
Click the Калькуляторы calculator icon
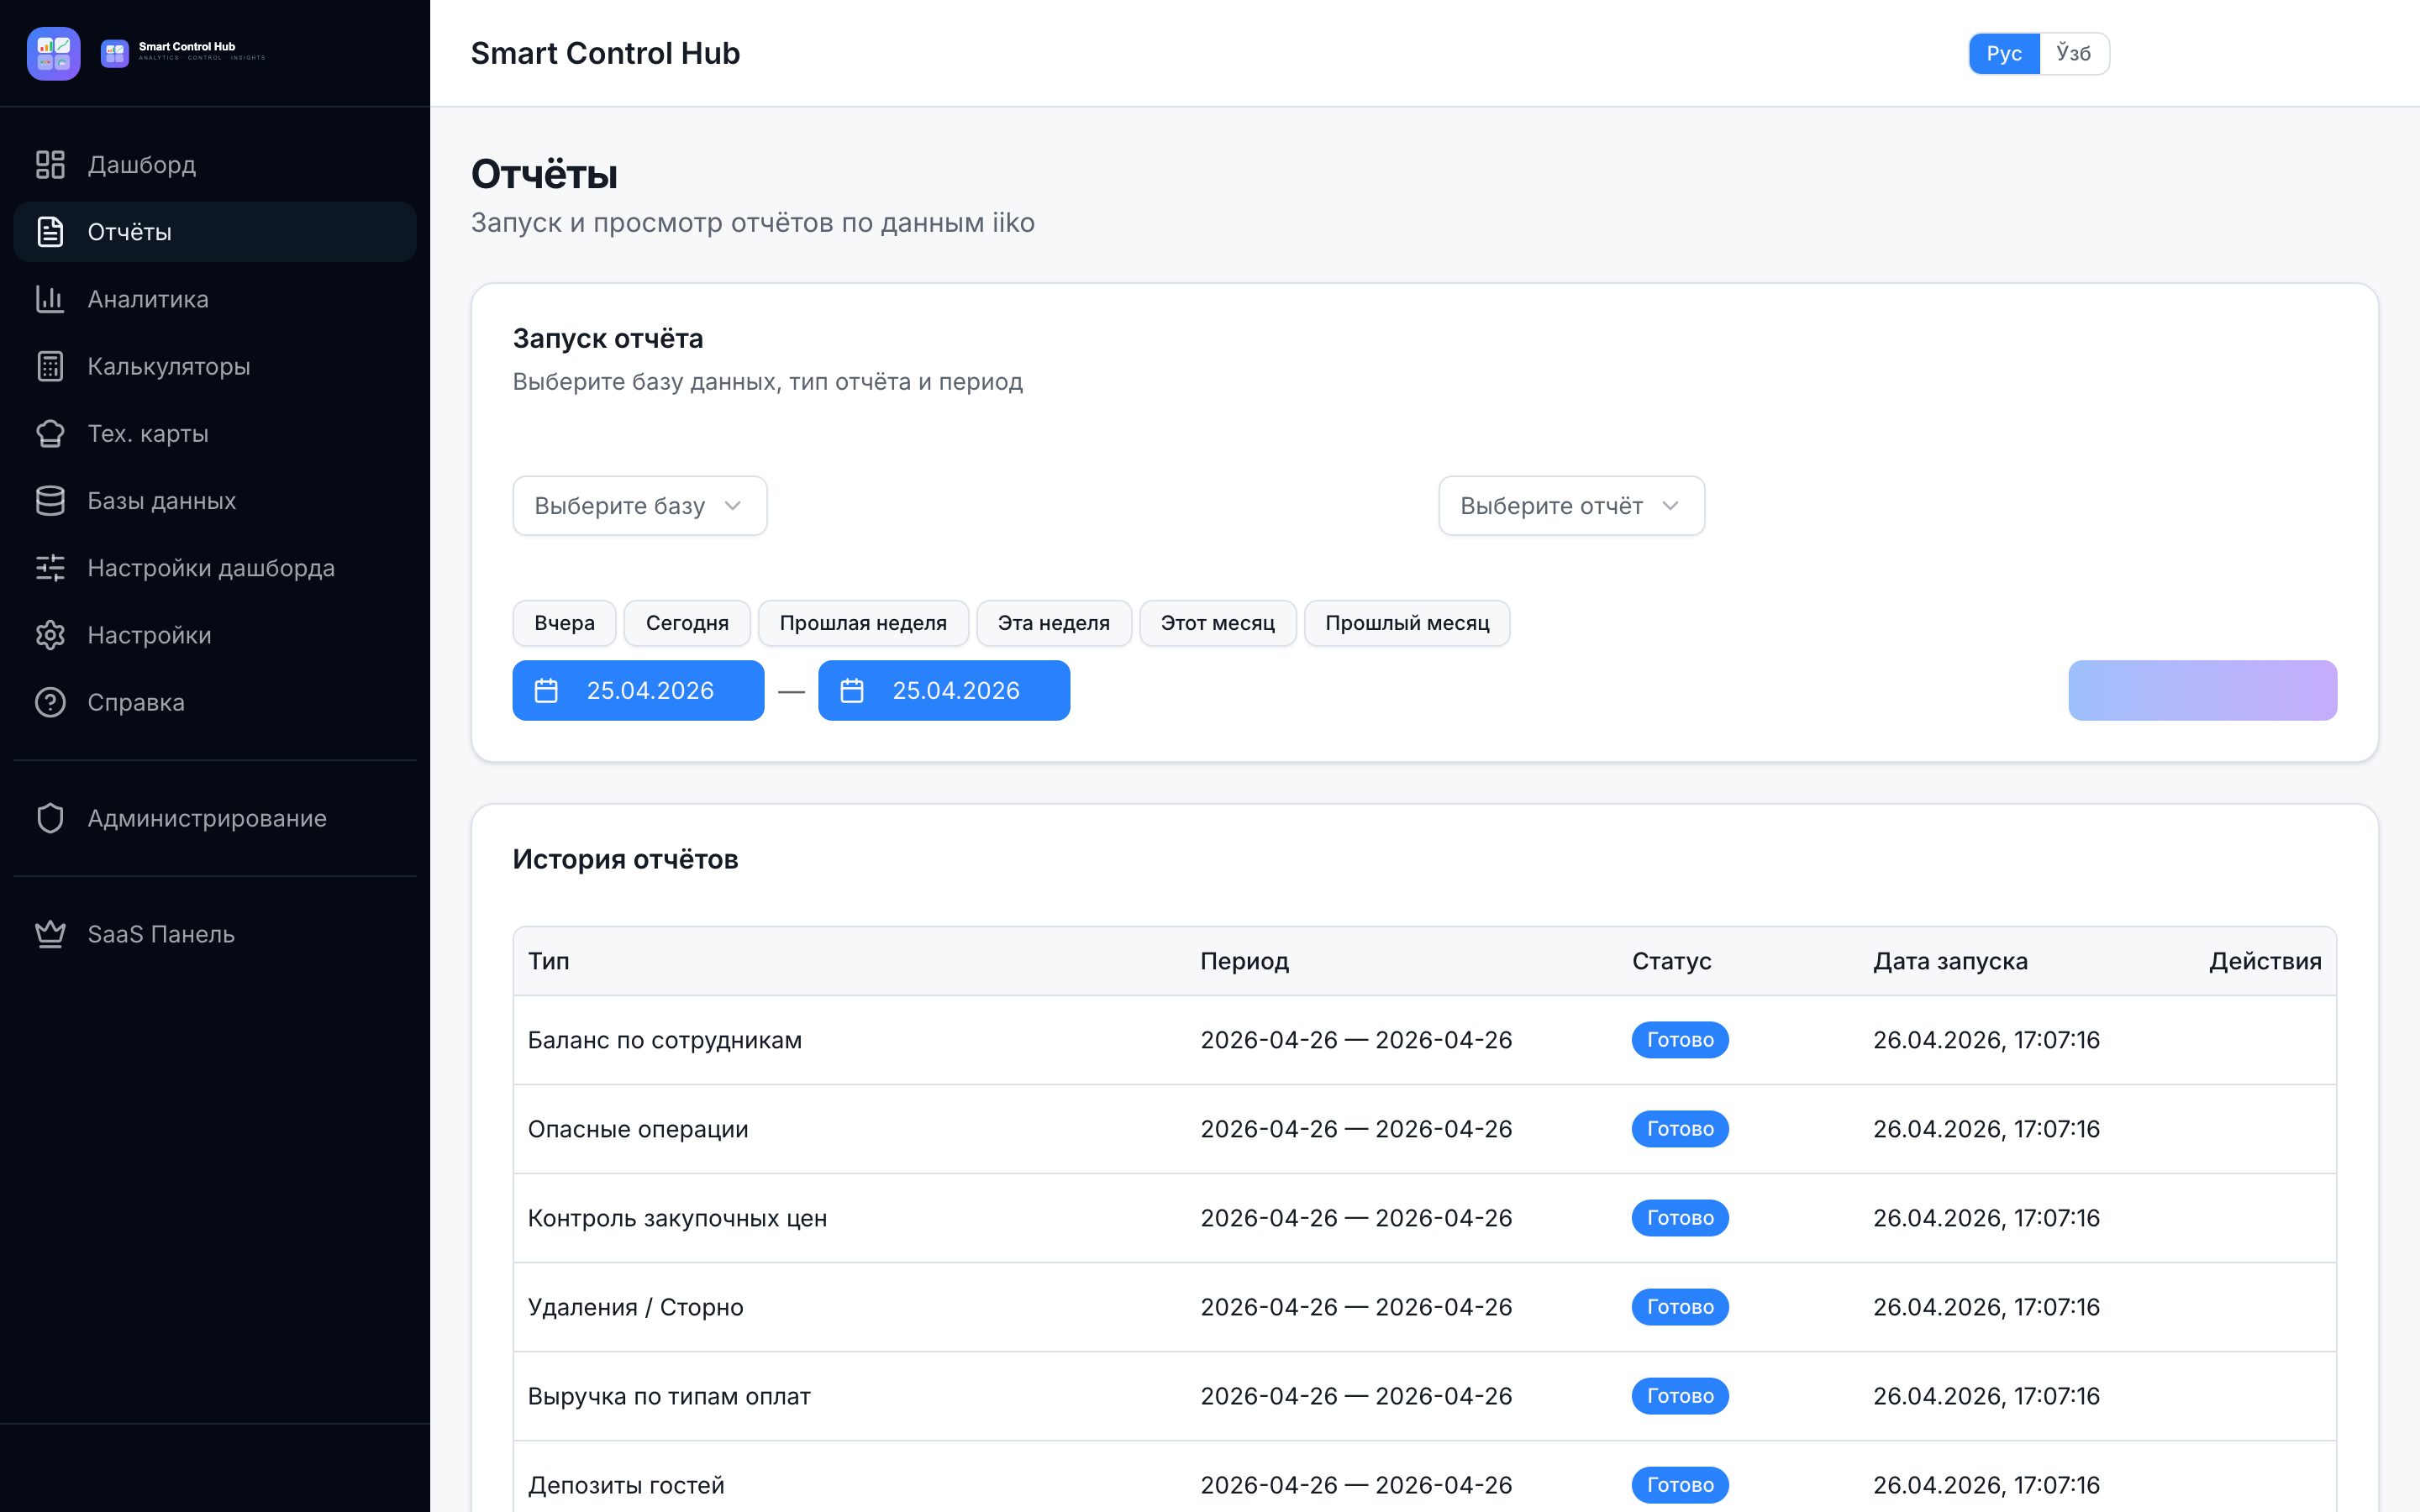pyautogui.click(x=50, y=366)
